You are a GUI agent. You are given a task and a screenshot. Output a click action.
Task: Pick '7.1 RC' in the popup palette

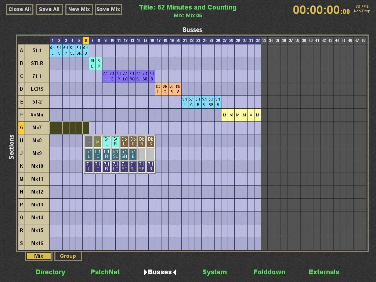(124, 167)
